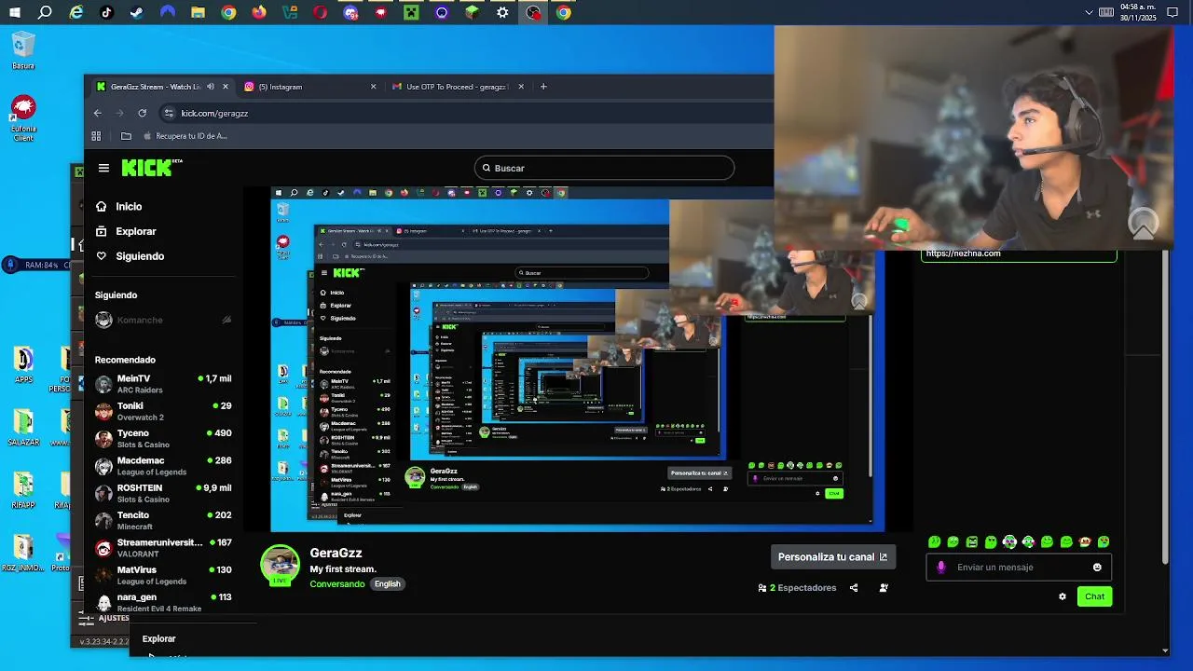Open Toniki Overwatch 2 channel
Screen dimensions: 1193x671
point(163,411)
